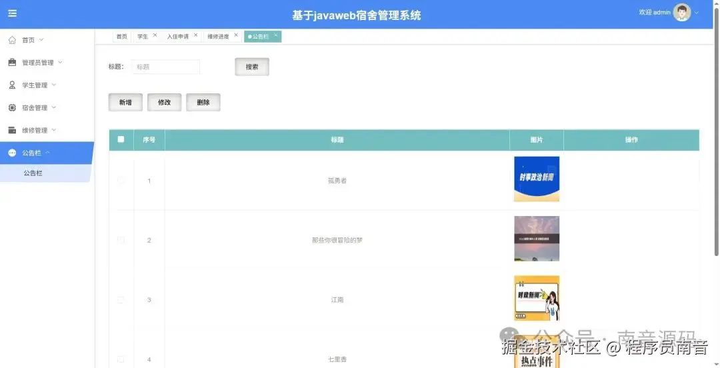
Task: Click the 标题 column header
Action: click(337, 139)
